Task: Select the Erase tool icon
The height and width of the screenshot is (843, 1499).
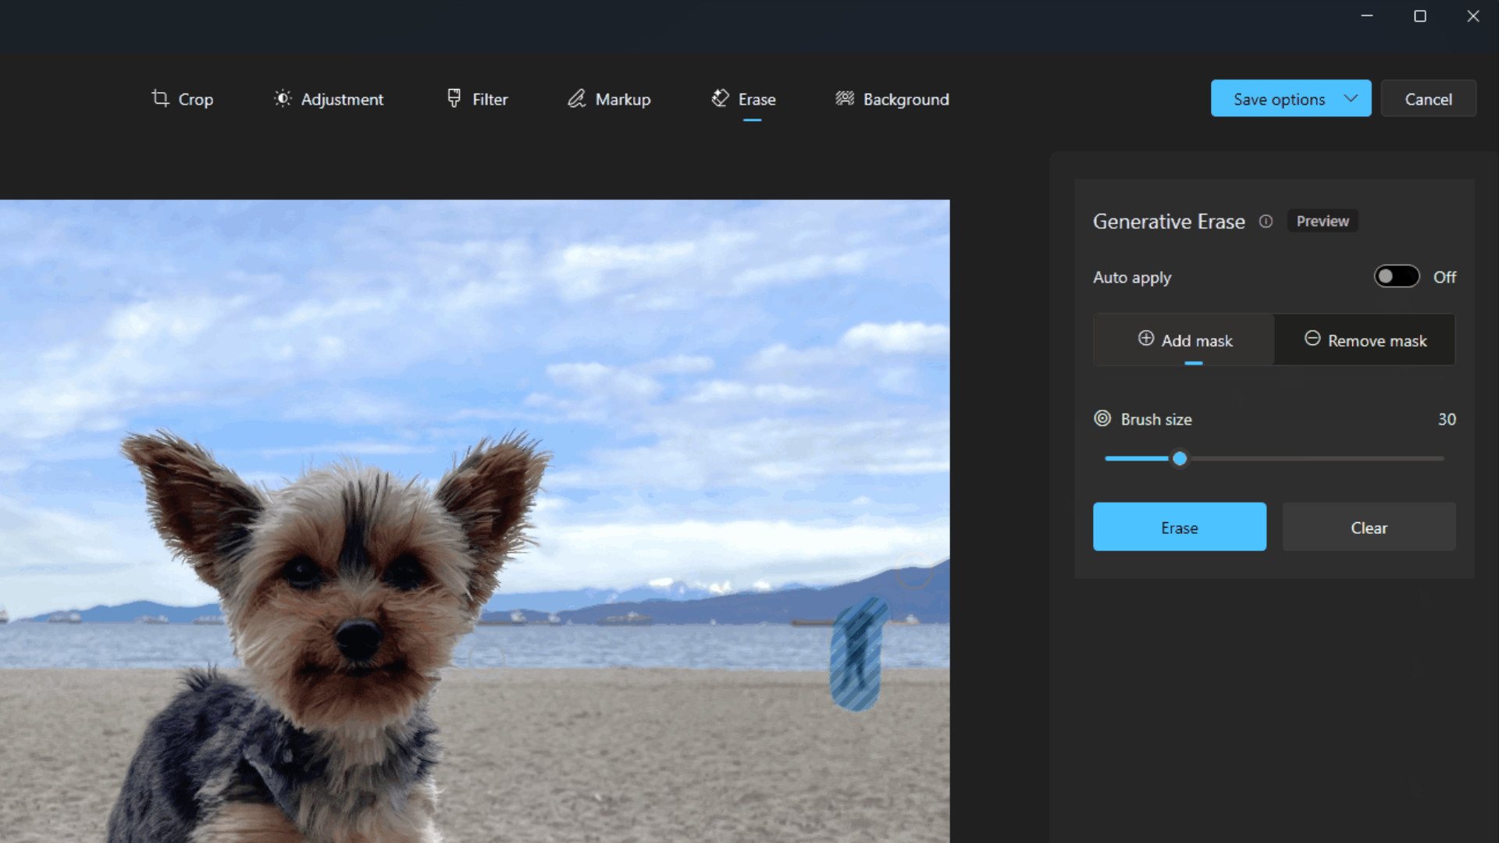Action: point(720,98)
